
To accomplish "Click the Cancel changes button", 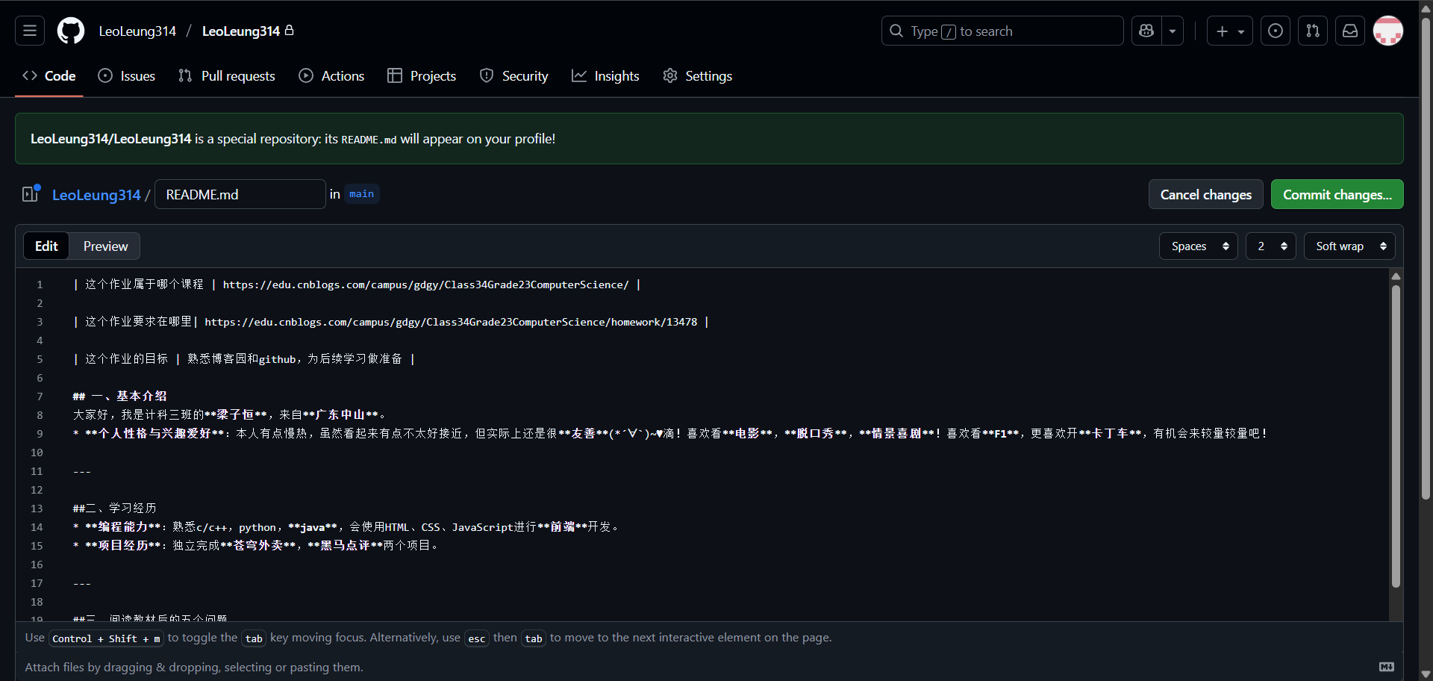I will 1205,195.
